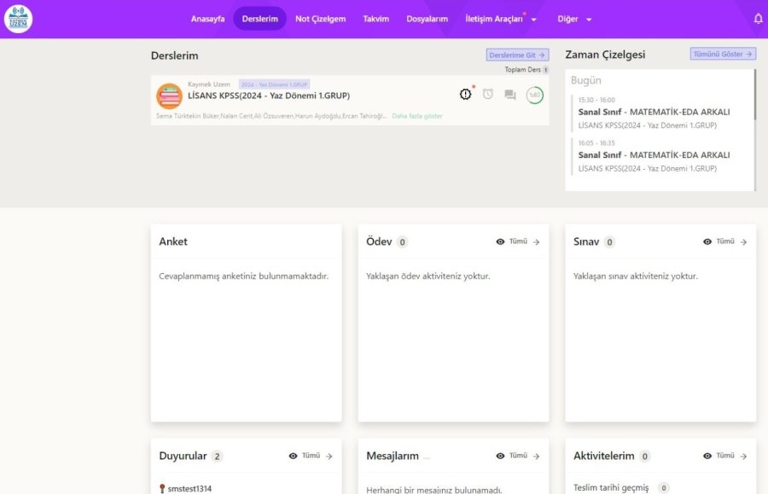768x494 pixels.
Task: Click the course alert clock icon
Action: (x=466, y=94)
